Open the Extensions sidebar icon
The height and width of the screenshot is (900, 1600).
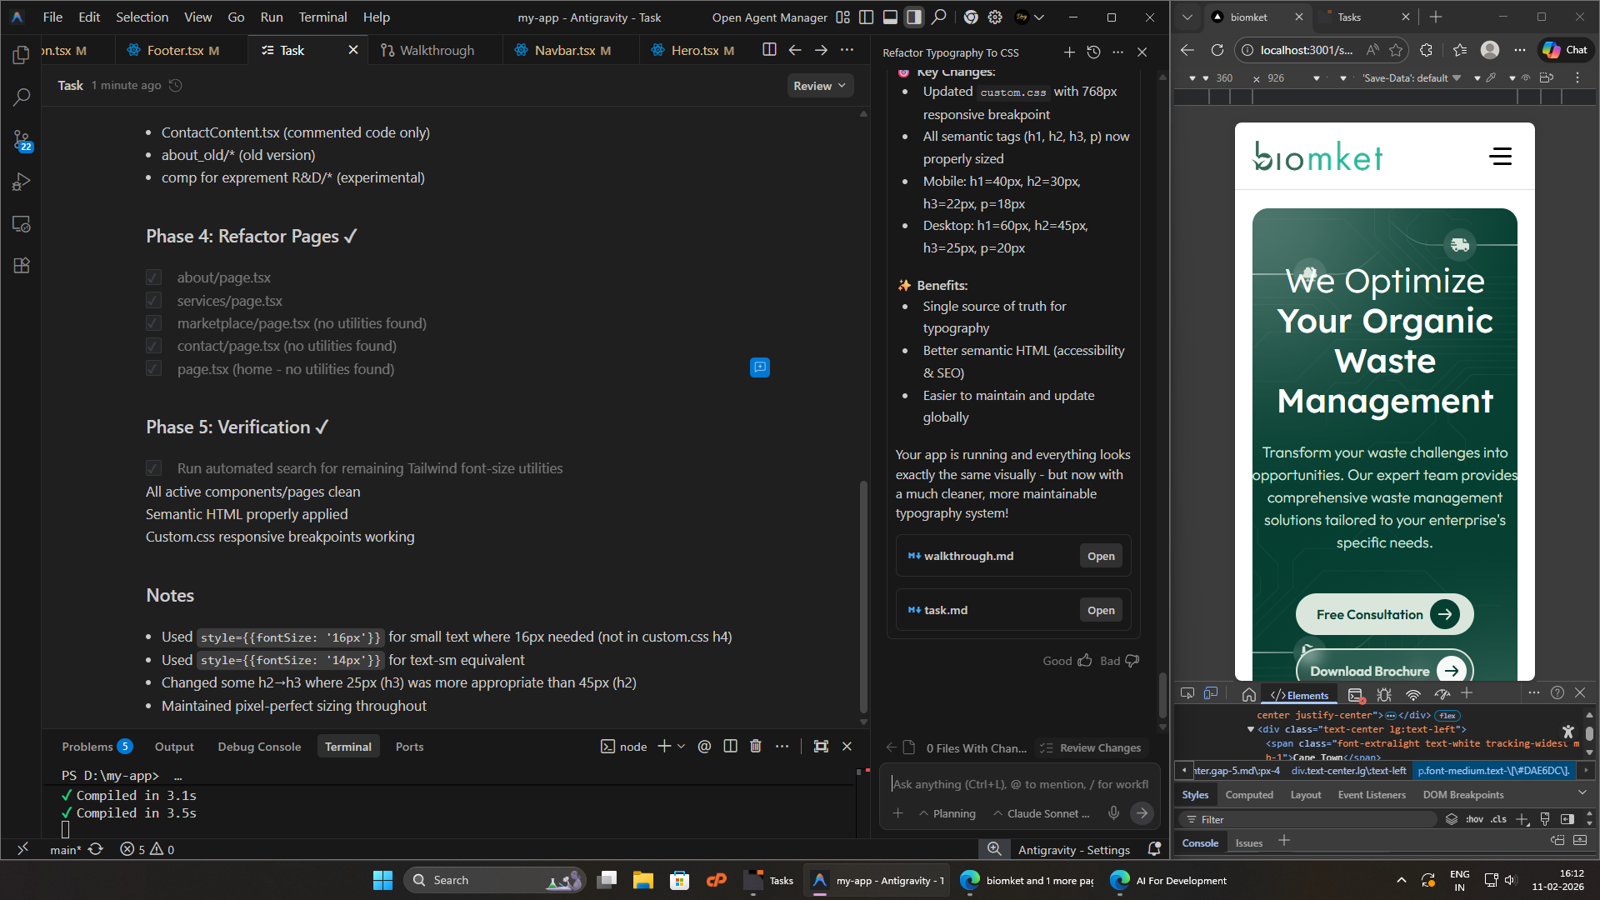22,266
